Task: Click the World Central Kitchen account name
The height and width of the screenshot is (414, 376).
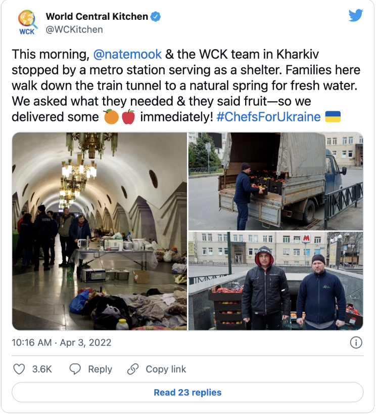Action: coord(97,17)
